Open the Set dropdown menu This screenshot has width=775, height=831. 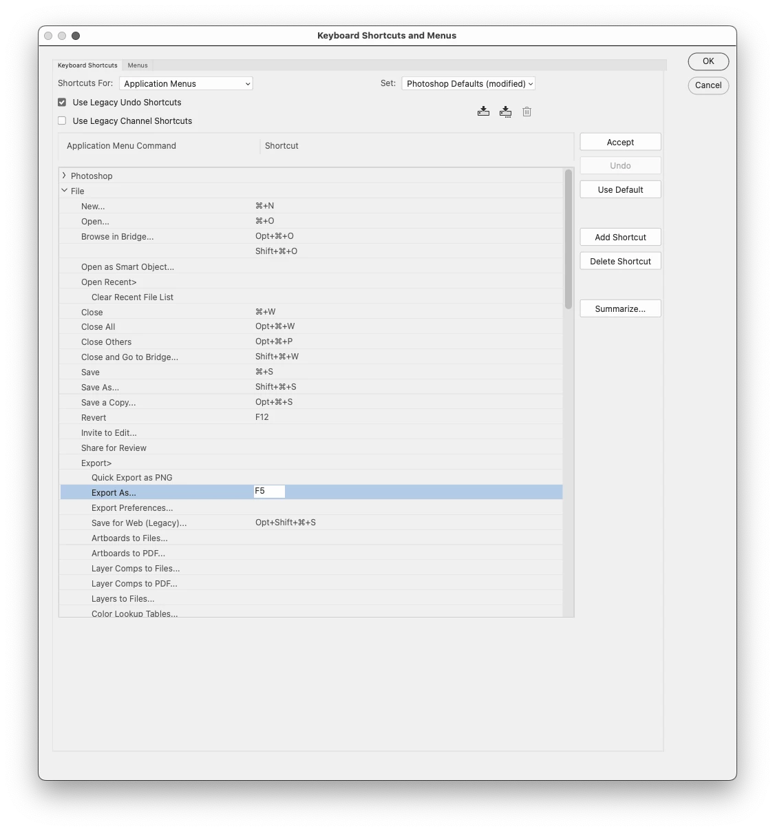coord(468,83)
